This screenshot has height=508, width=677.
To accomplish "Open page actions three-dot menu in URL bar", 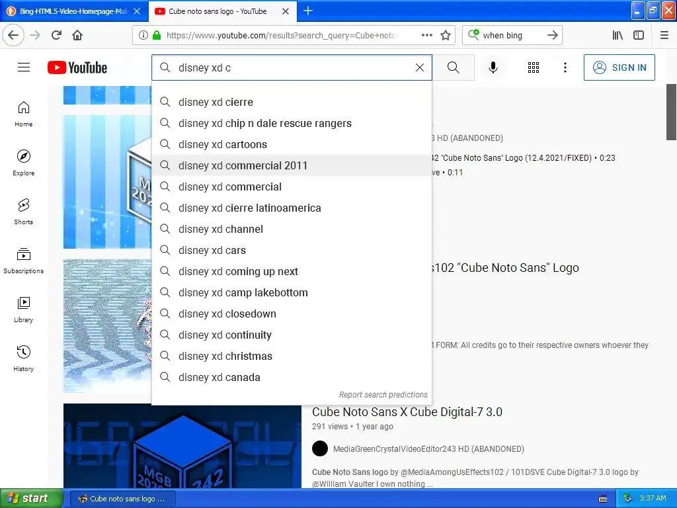I will pos(426,35).
